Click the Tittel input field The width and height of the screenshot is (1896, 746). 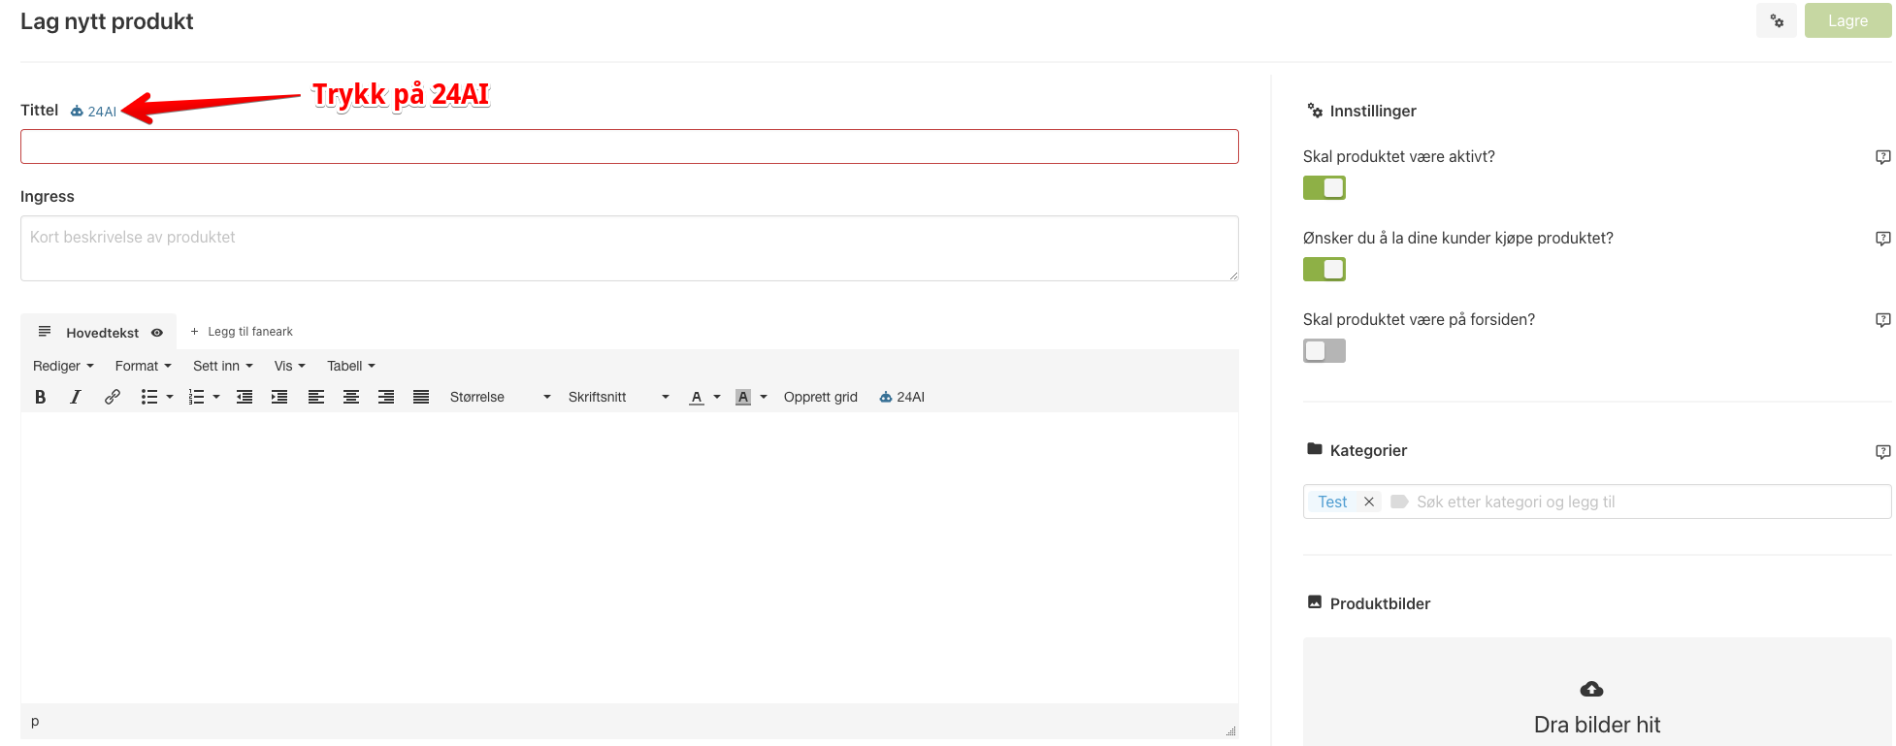(x=630, y=146)
